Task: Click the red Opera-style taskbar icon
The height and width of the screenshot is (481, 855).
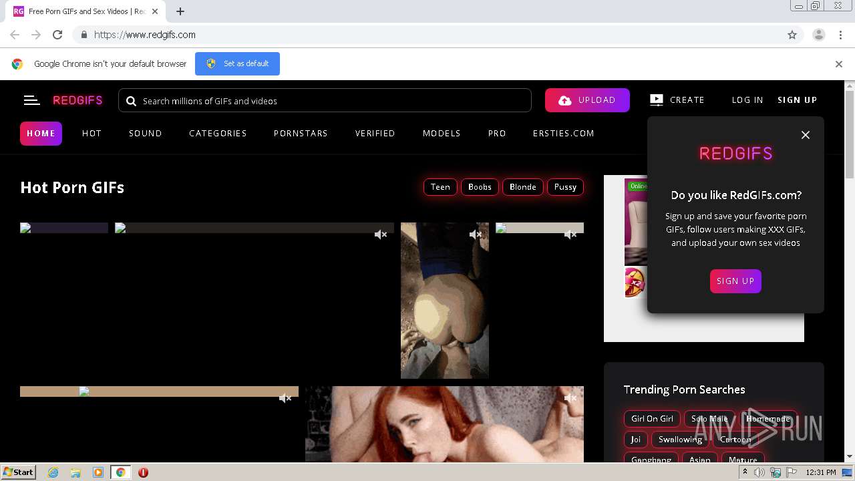Action: click(x=143, y=472)
